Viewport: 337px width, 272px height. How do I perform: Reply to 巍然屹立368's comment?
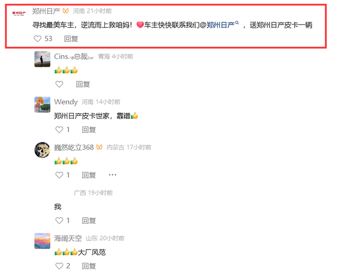pyautogui.click(x=89, y=175)
